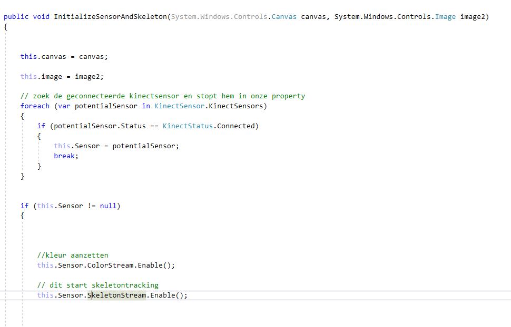The image size is (511, 327).
Task: Click the 'if (this.Sensor != null)' keyword if
Action: pyautogui.click(x=24, y=206)
